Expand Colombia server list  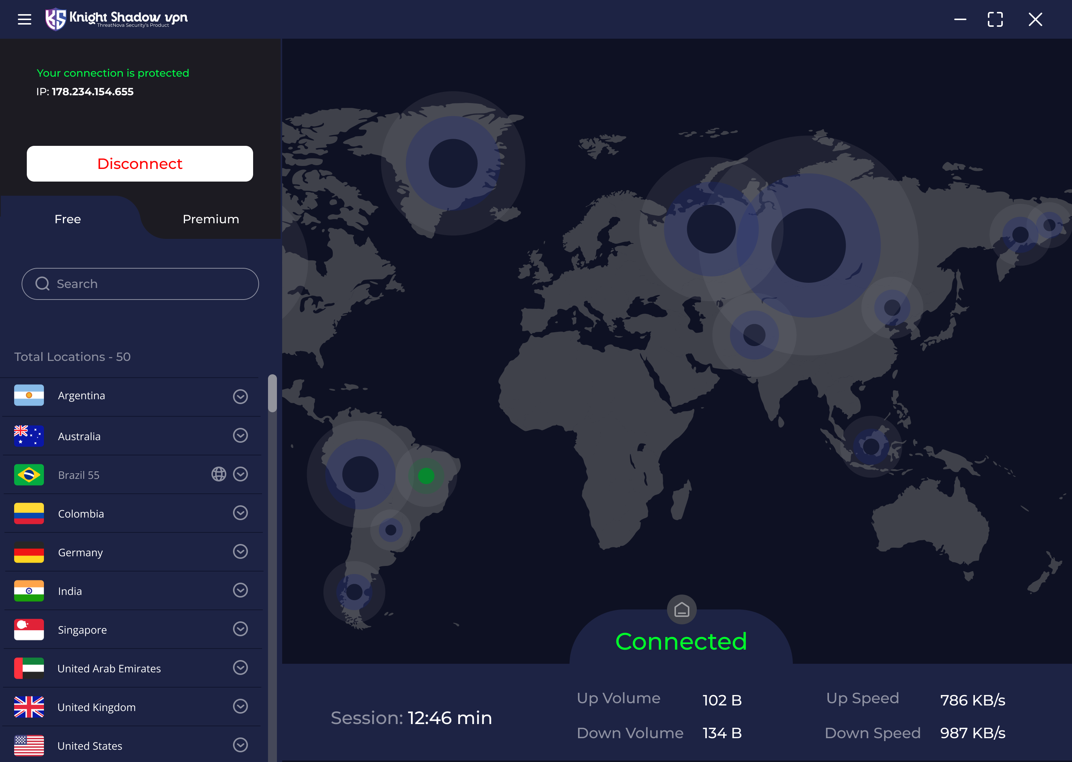(240, 513)
